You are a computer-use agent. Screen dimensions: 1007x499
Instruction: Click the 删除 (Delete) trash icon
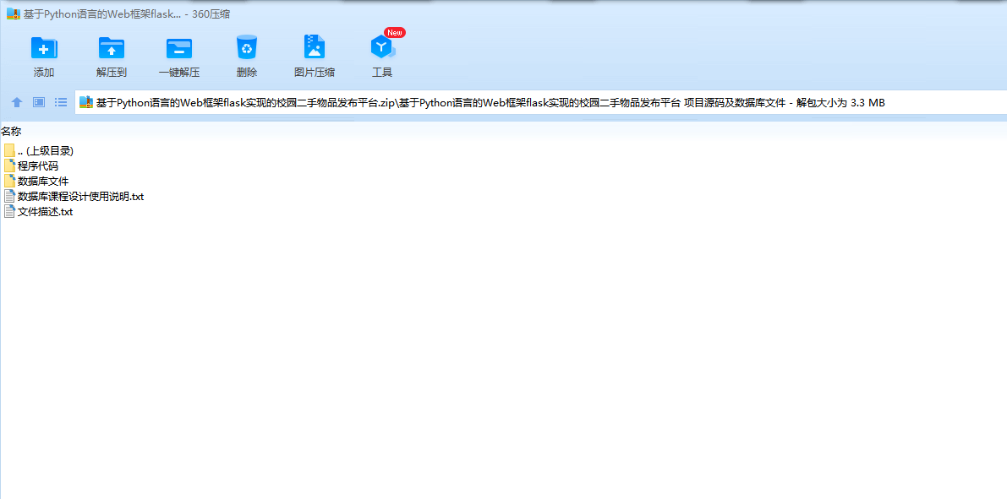247,47
